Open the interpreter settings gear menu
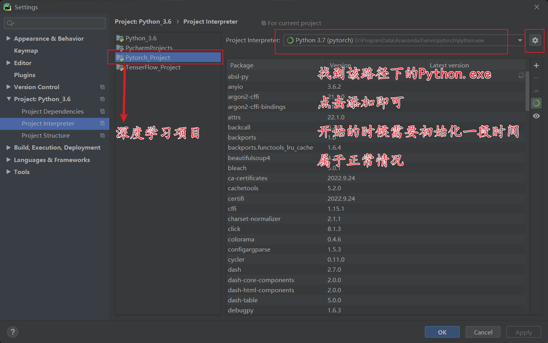Screen dimensions: 548x343 pos(535,40)
